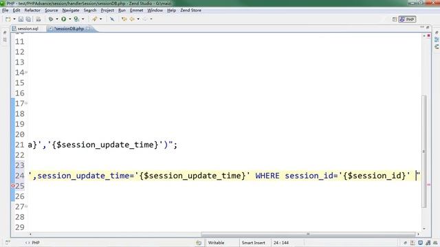Open the Forward history dropdown arrow

pyautogui.click(x=151, y=19)
